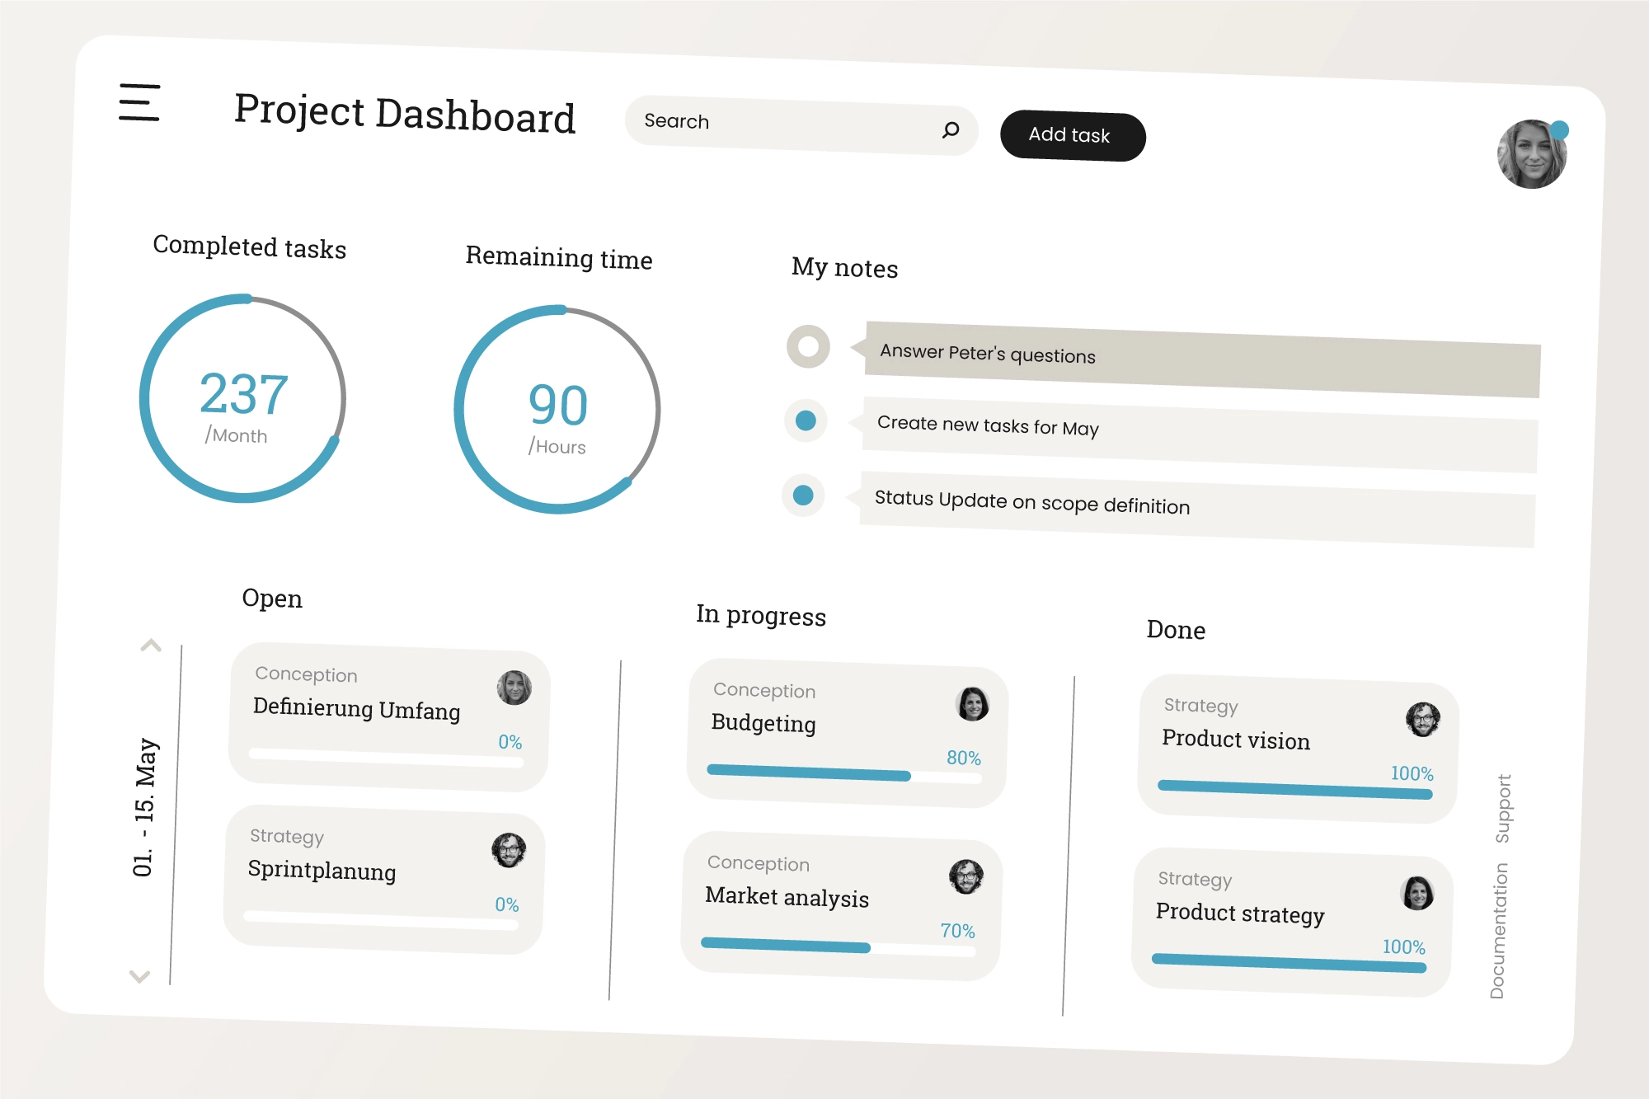Open the hamburger menu icon
Viewport: 1649px width, 1099px height.
click(139, 102)
